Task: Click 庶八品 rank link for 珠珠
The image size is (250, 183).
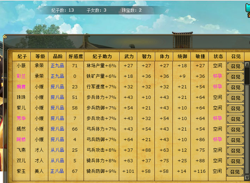Action: click(57, 97)
